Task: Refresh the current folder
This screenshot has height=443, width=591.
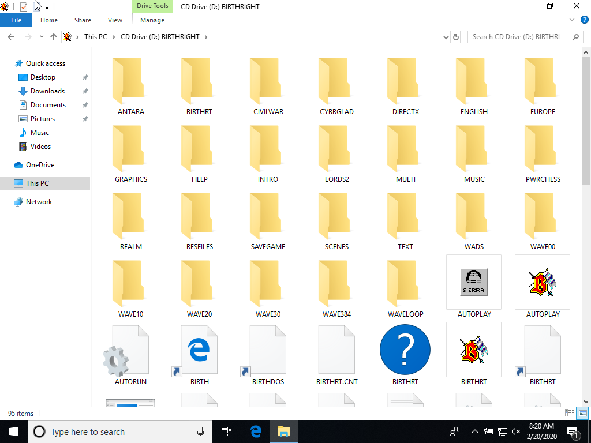Action: [x=456, y=37]
